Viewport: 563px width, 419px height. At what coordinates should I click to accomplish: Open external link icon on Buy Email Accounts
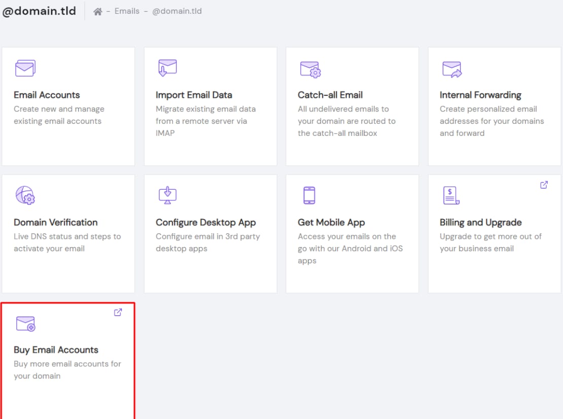[118, 312]
